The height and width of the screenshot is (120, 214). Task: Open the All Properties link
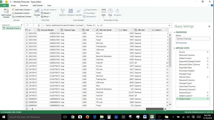(x=181, y=43)
